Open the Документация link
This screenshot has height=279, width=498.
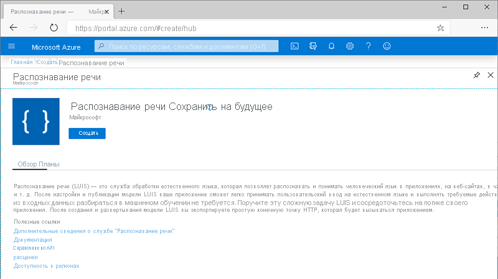tap(33, 240)
